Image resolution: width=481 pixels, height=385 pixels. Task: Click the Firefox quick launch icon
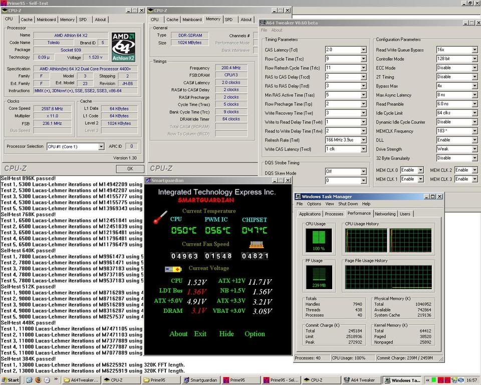[38, 380]
